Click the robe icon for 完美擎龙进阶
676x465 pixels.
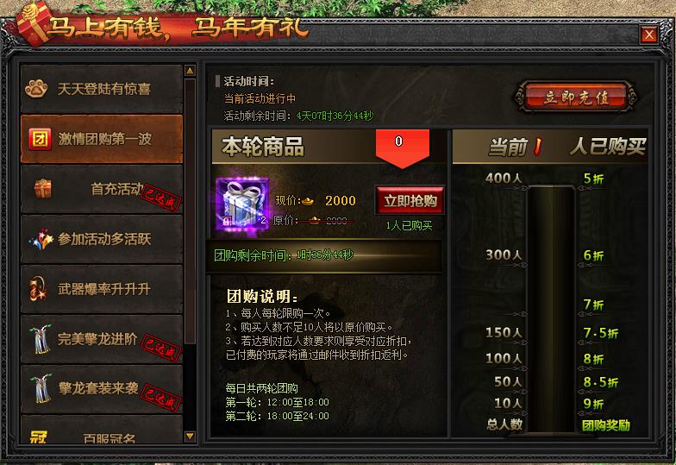point(41,339)
